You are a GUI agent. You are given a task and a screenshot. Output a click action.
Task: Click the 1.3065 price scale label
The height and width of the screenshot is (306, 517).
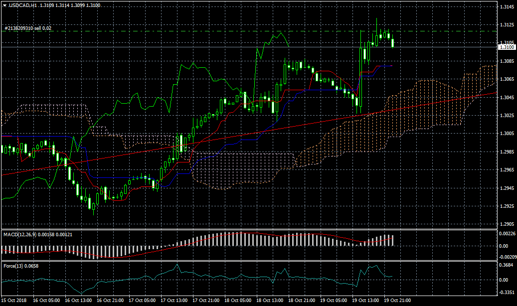(x=506, y=80)
